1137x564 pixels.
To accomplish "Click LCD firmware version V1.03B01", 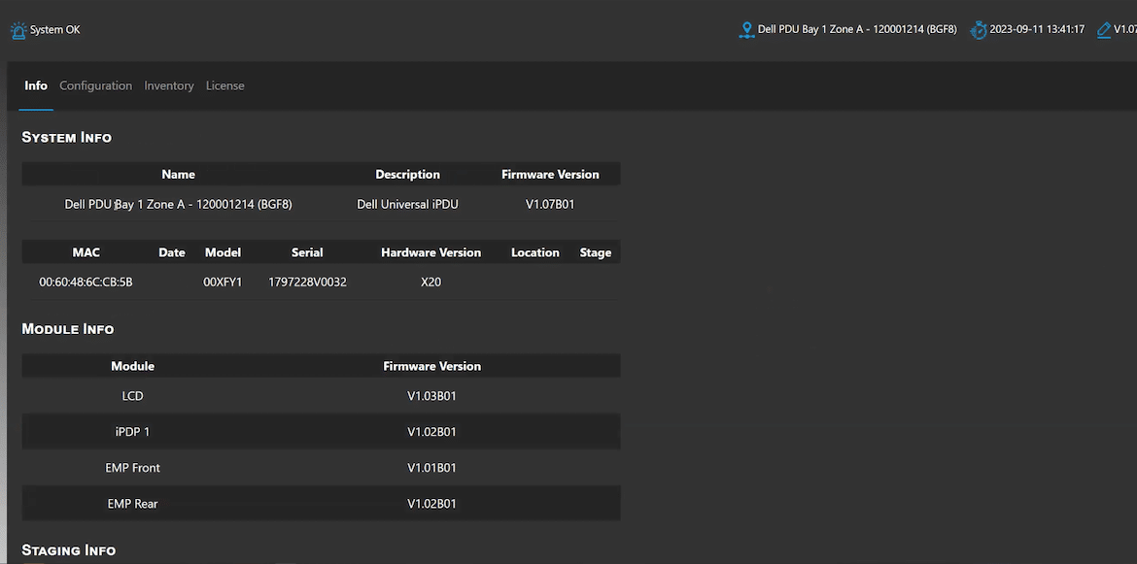I will pos(432,396).
